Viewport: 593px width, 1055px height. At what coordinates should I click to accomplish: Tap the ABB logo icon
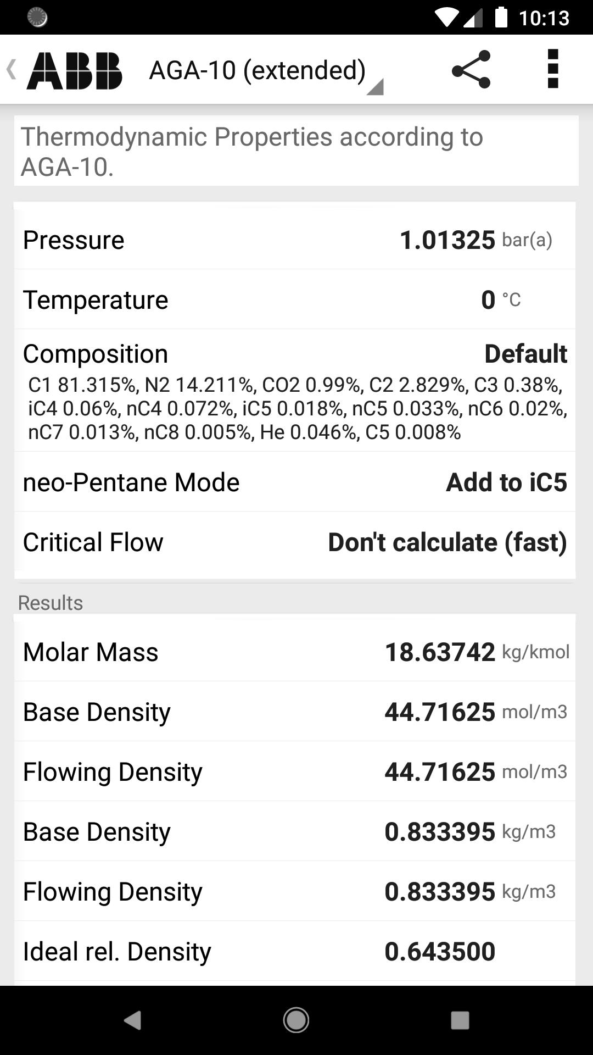coord(75,70)
